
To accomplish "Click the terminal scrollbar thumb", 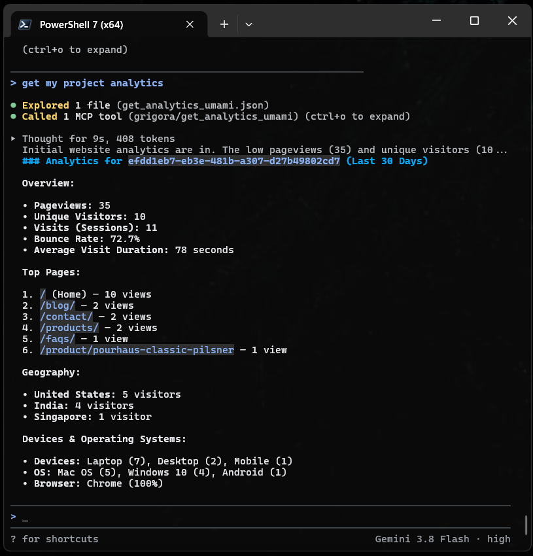I will [526, 525].
